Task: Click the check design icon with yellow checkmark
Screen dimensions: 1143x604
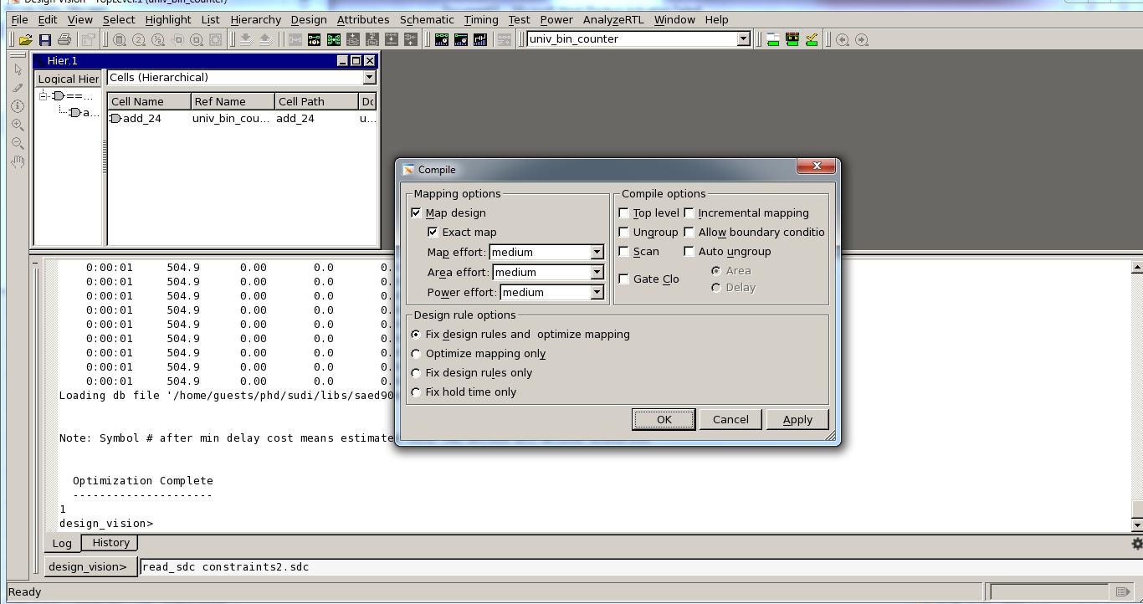Action: tap(812, 39)
